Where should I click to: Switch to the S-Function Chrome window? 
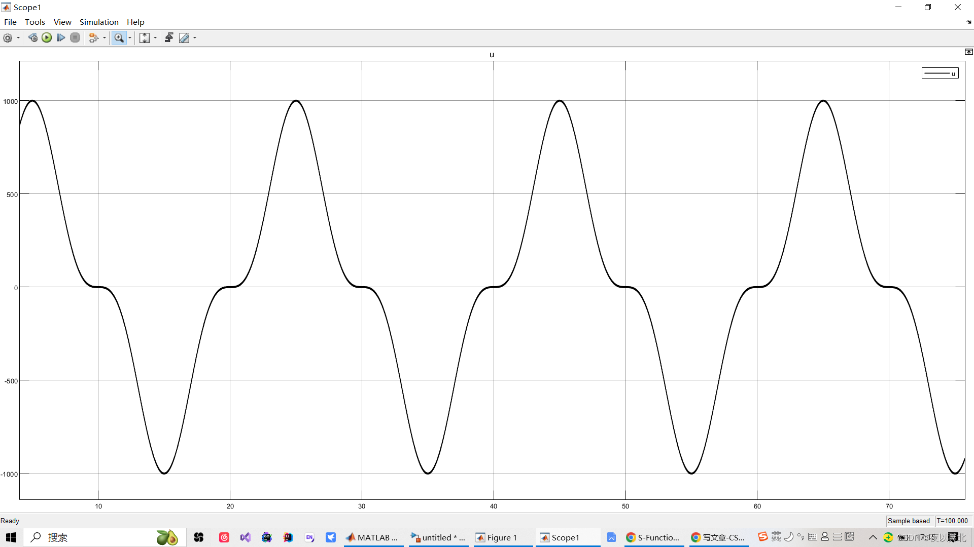click(x=654, y=537)
